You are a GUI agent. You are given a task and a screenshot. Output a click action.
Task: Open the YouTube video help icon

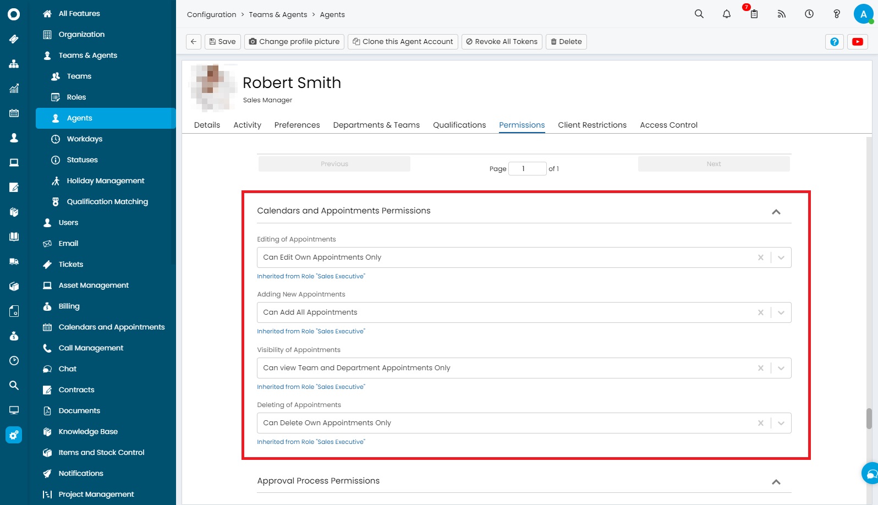click(857, 42)
